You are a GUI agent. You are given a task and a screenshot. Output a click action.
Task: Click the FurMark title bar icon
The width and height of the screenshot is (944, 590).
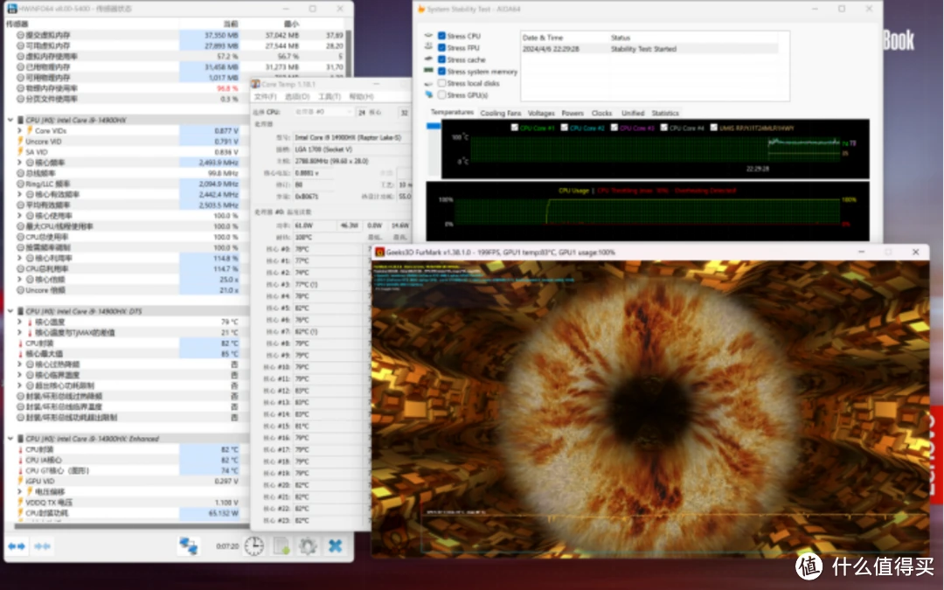[x=380, y=253]
